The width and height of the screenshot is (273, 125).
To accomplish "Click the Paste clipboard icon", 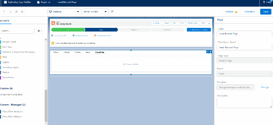I will [22, 12].
